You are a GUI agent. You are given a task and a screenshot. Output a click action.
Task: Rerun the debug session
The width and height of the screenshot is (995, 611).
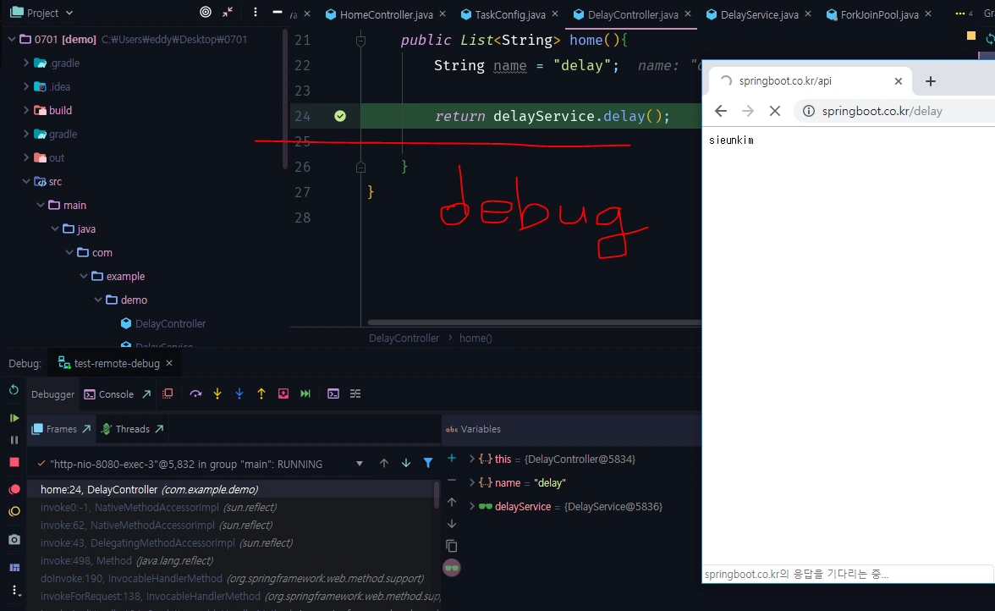point(14,390)
